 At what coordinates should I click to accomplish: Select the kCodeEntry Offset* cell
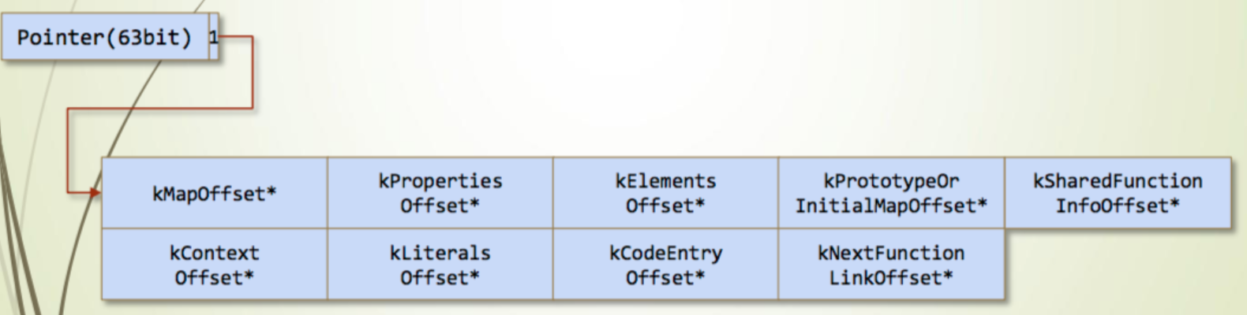point(665,265)
